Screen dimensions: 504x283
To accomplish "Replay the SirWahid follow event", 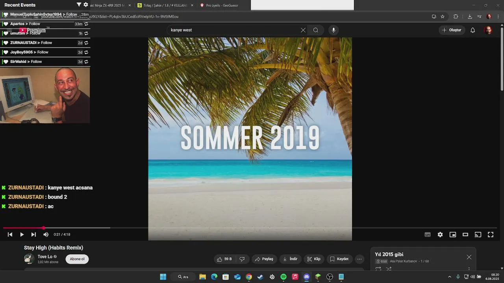I will tap(86, 62).
